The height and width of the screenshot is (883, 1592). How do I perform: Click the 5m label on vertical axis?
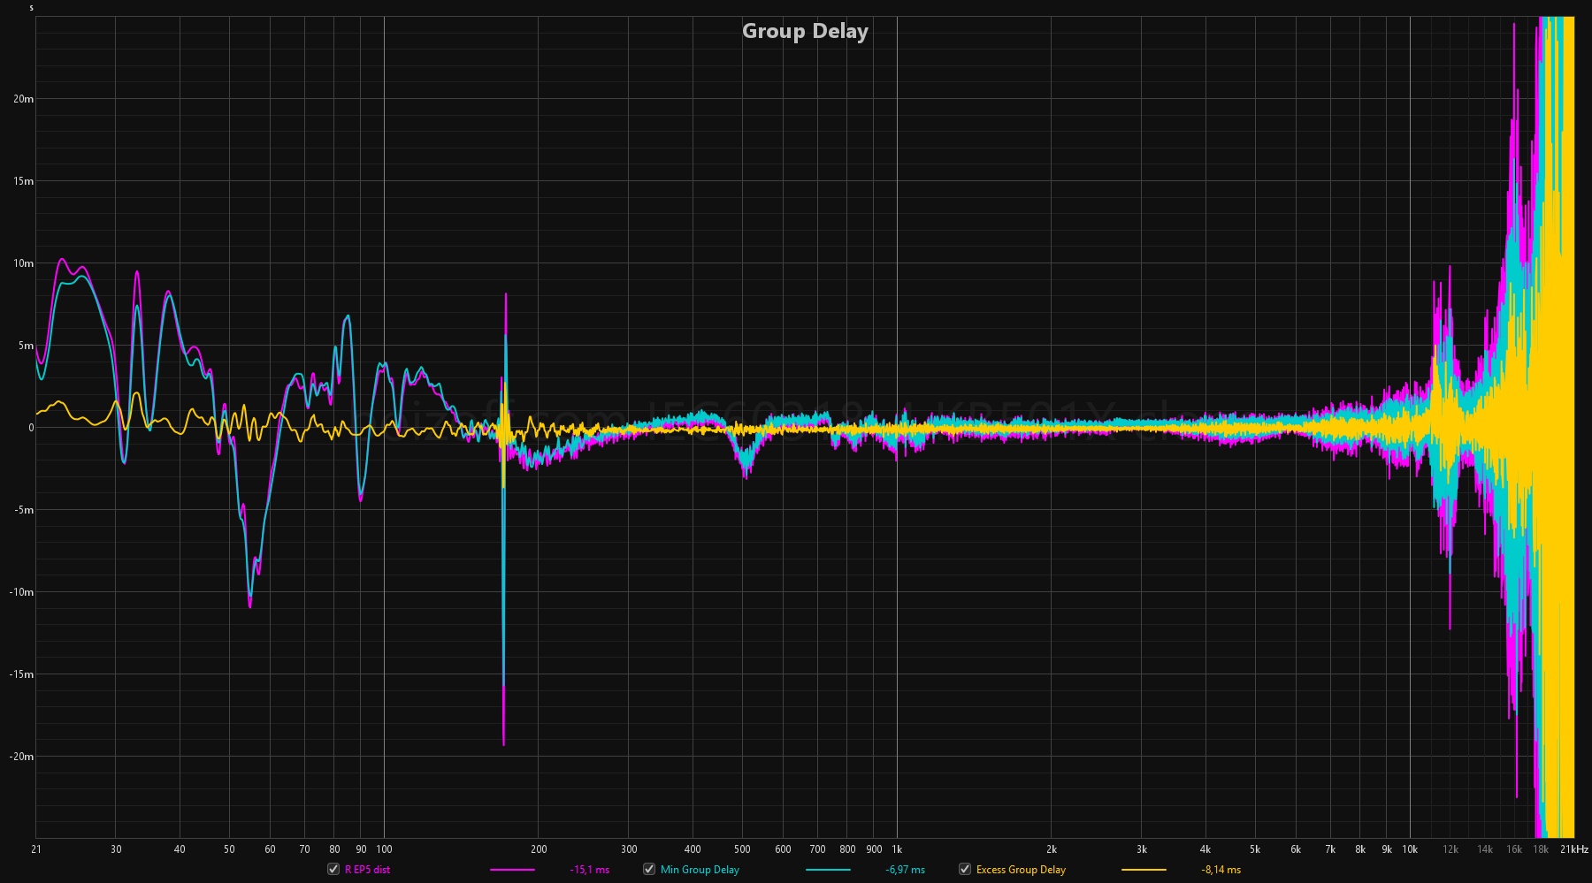click(26, 346)
